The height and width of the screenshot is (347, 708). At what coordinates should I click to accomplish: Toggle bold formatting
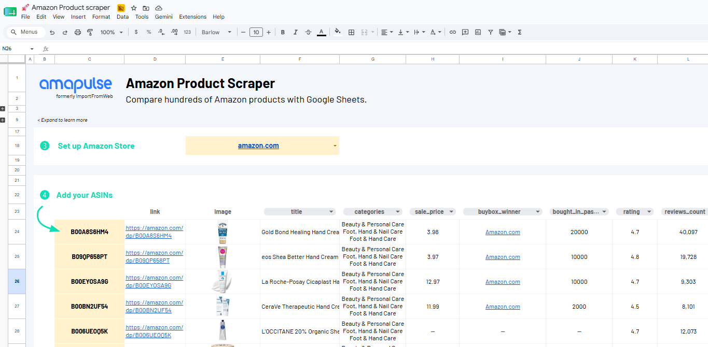pos(283,32)
